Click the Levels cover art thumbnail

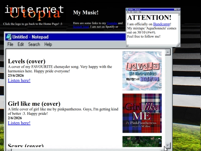pyautogui.click(x=142, y=71)
